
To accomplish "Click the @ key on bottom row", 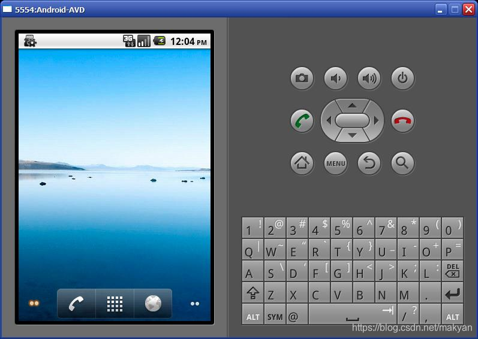I will pyautogui.click(x=297, y=314).
